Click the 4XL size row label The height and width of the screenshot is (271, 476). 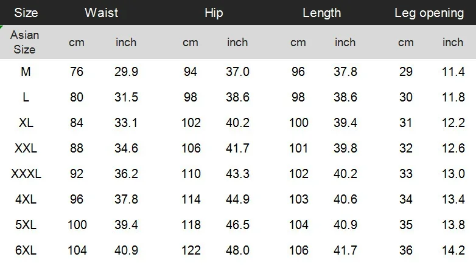tap(26, 199)
